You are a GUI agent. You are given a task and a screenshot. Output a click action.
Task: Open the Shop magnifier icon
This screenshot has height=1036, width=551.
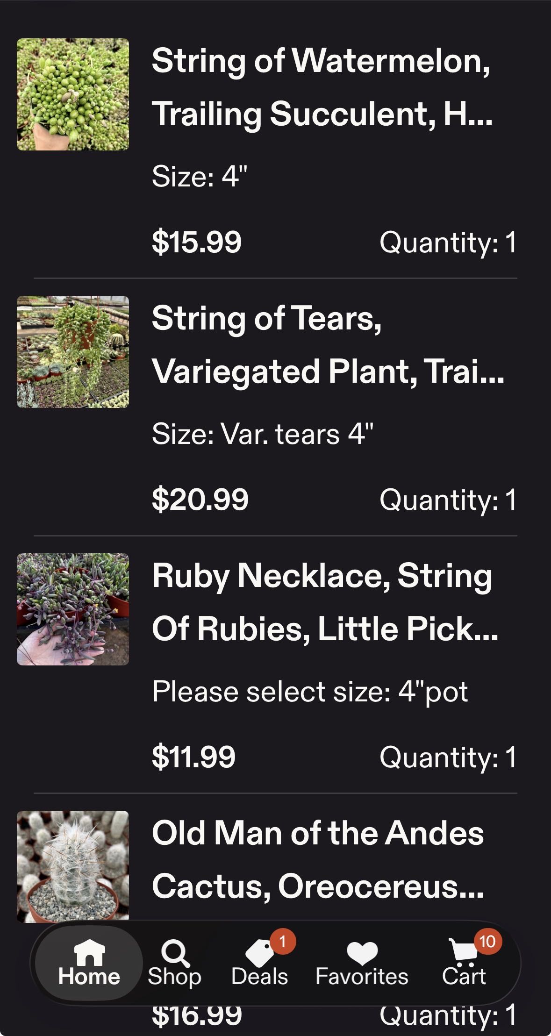175,952
